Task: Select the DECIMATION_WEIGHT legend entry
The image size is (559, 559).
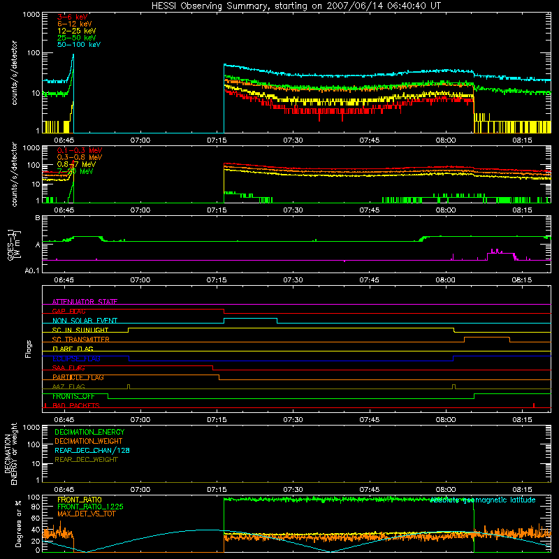Action: [x=89, y=441]
